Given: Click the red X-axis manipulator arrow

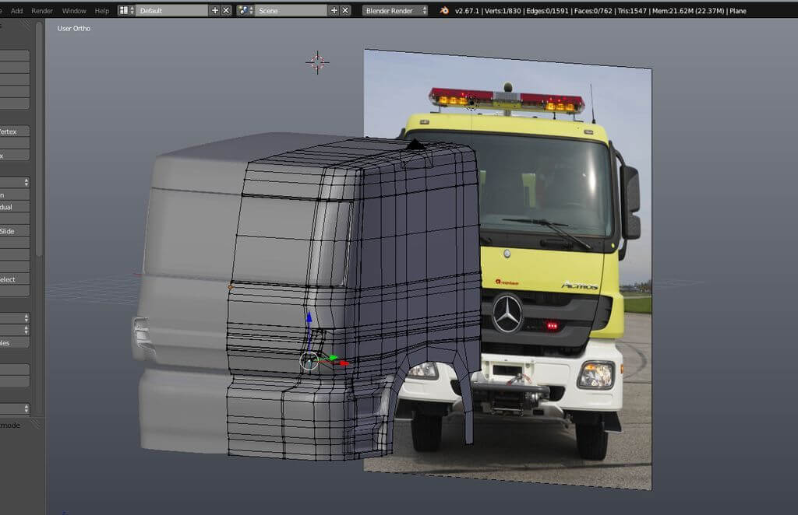Looking at the screenshot, I should 343,363.
